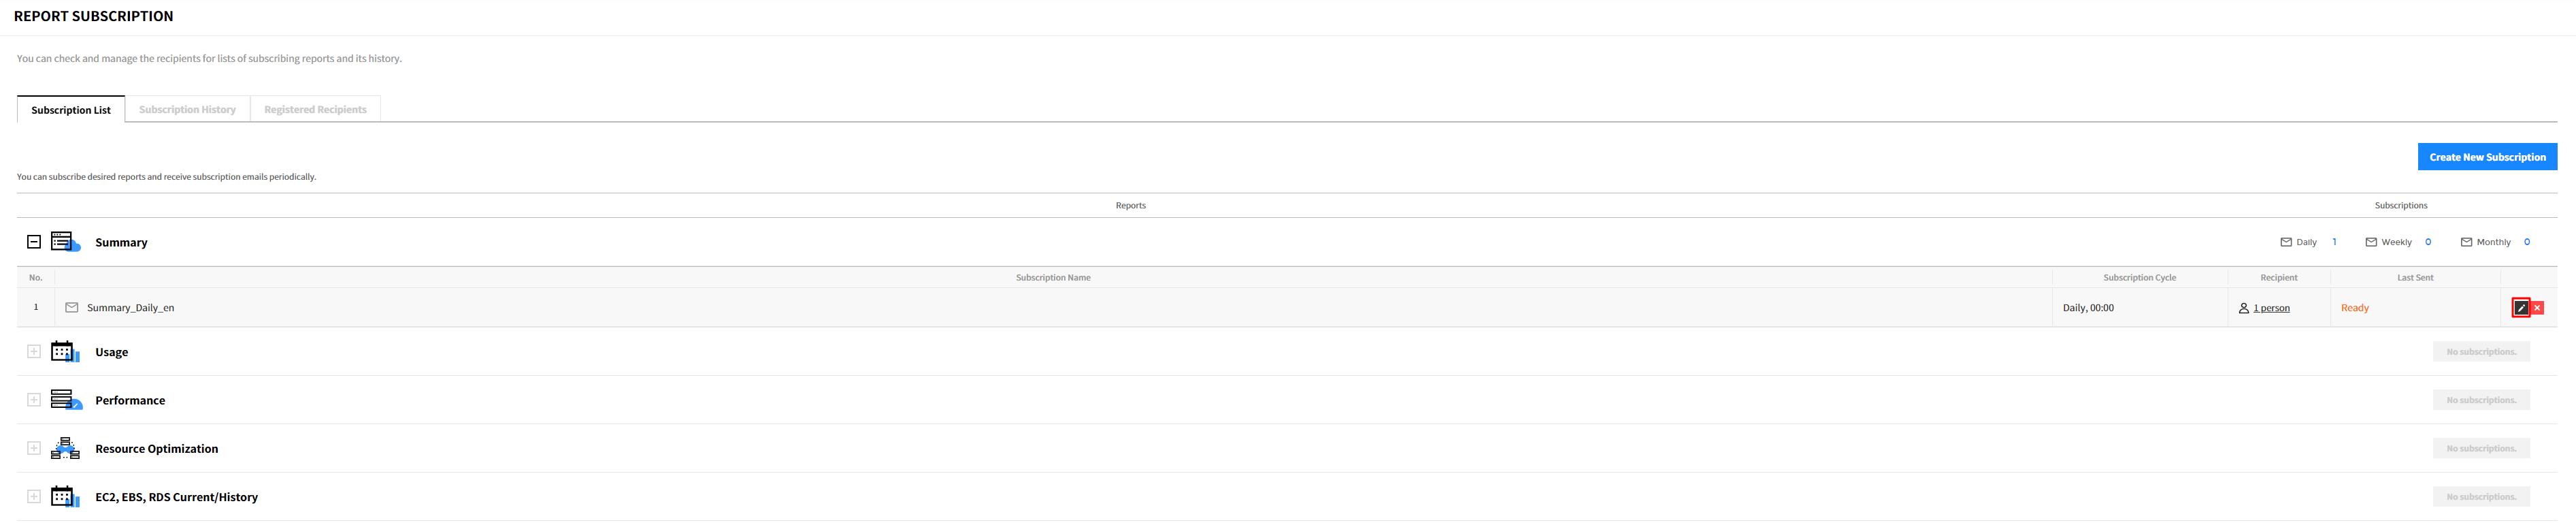
Task: Click envelope icon beside Summary_Daily_en
Action: tap(72, 308)
